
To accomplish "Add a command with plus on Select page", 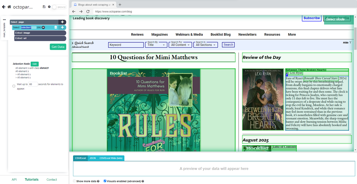I will 62,22.
